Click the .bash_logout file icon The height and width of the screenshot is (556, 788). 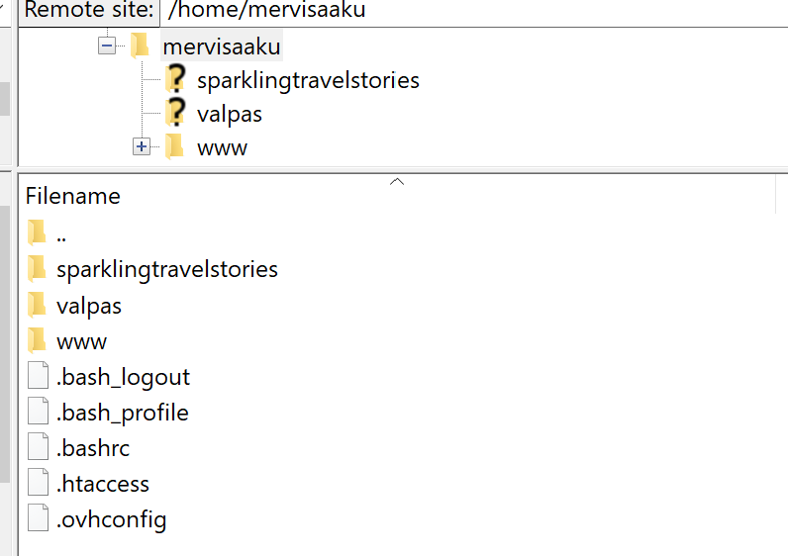click(38, 377)
